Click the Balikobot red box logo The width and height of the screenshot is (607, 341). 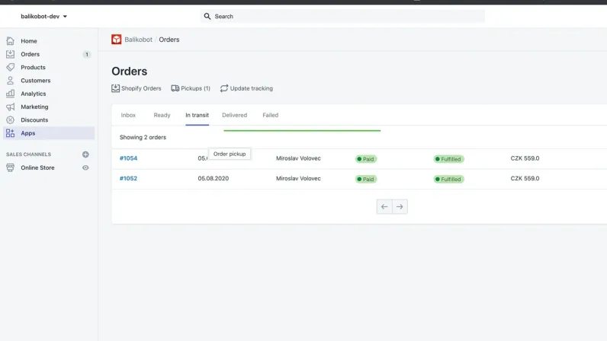[x=116, y=40]
